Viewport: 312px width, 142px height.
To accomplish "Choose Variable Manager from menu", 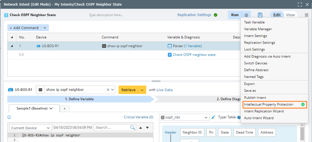I will 258,29.
